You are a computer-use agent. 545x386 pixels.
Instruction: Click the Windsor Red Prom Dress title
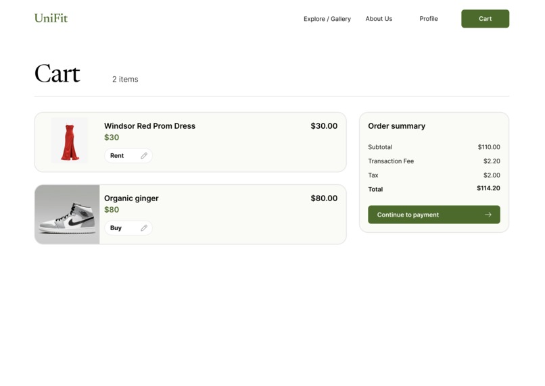point(149,126)
